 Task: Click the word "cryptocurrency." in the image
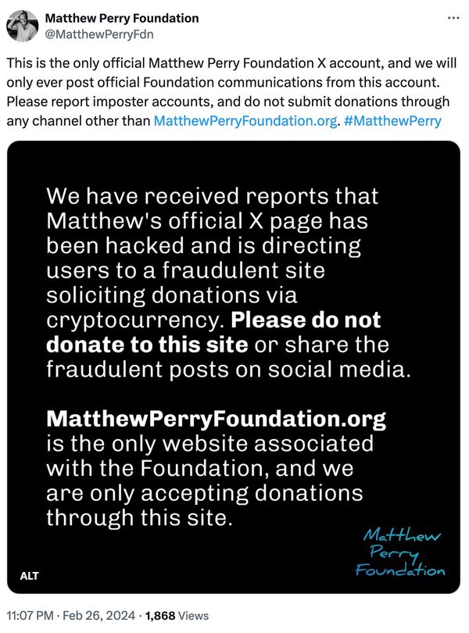click(136, 320)
